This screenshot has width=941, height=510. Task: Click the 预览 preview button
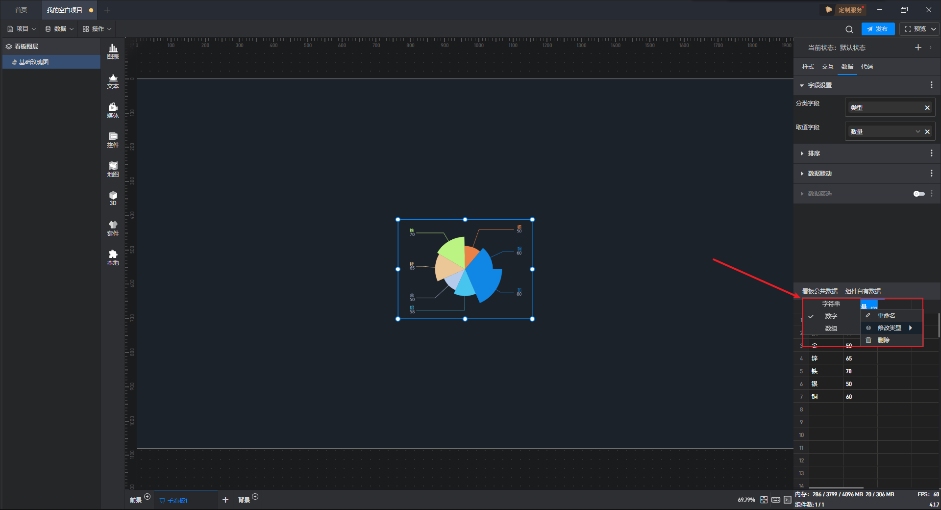click(x=915, y=29)
